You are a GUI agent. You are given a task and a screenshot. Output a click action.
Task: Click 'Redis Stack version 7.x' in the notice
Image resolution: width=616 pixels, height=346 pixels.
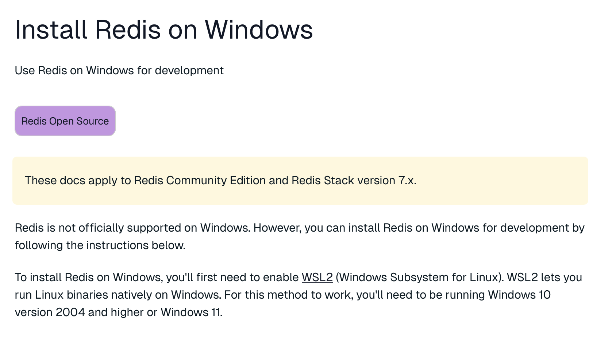354,180
